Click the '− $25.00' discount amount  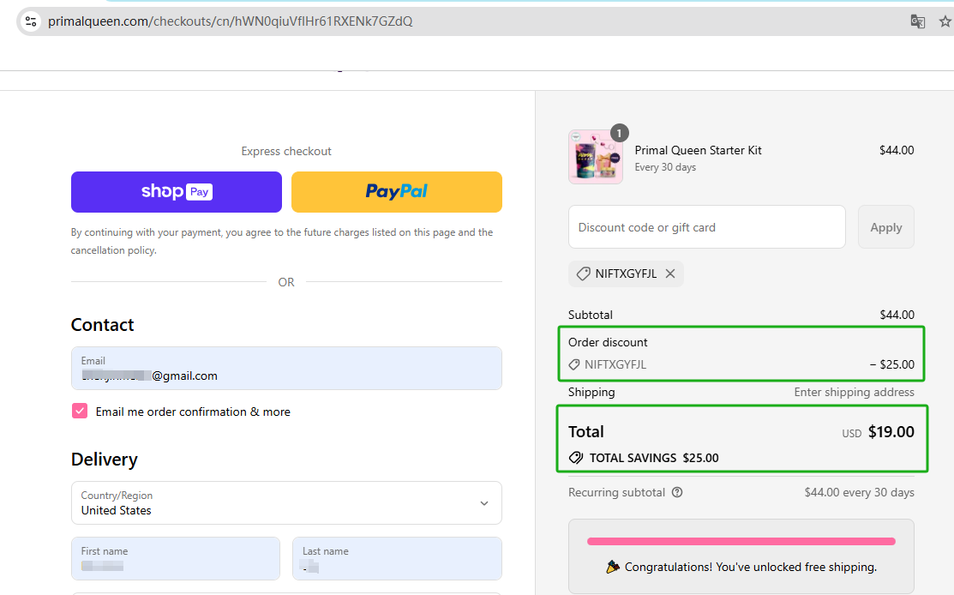click(892, 365)
